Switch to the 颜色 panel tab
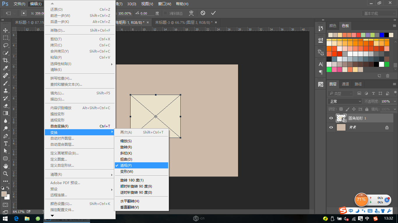The image size is (398, 223). 332,26
